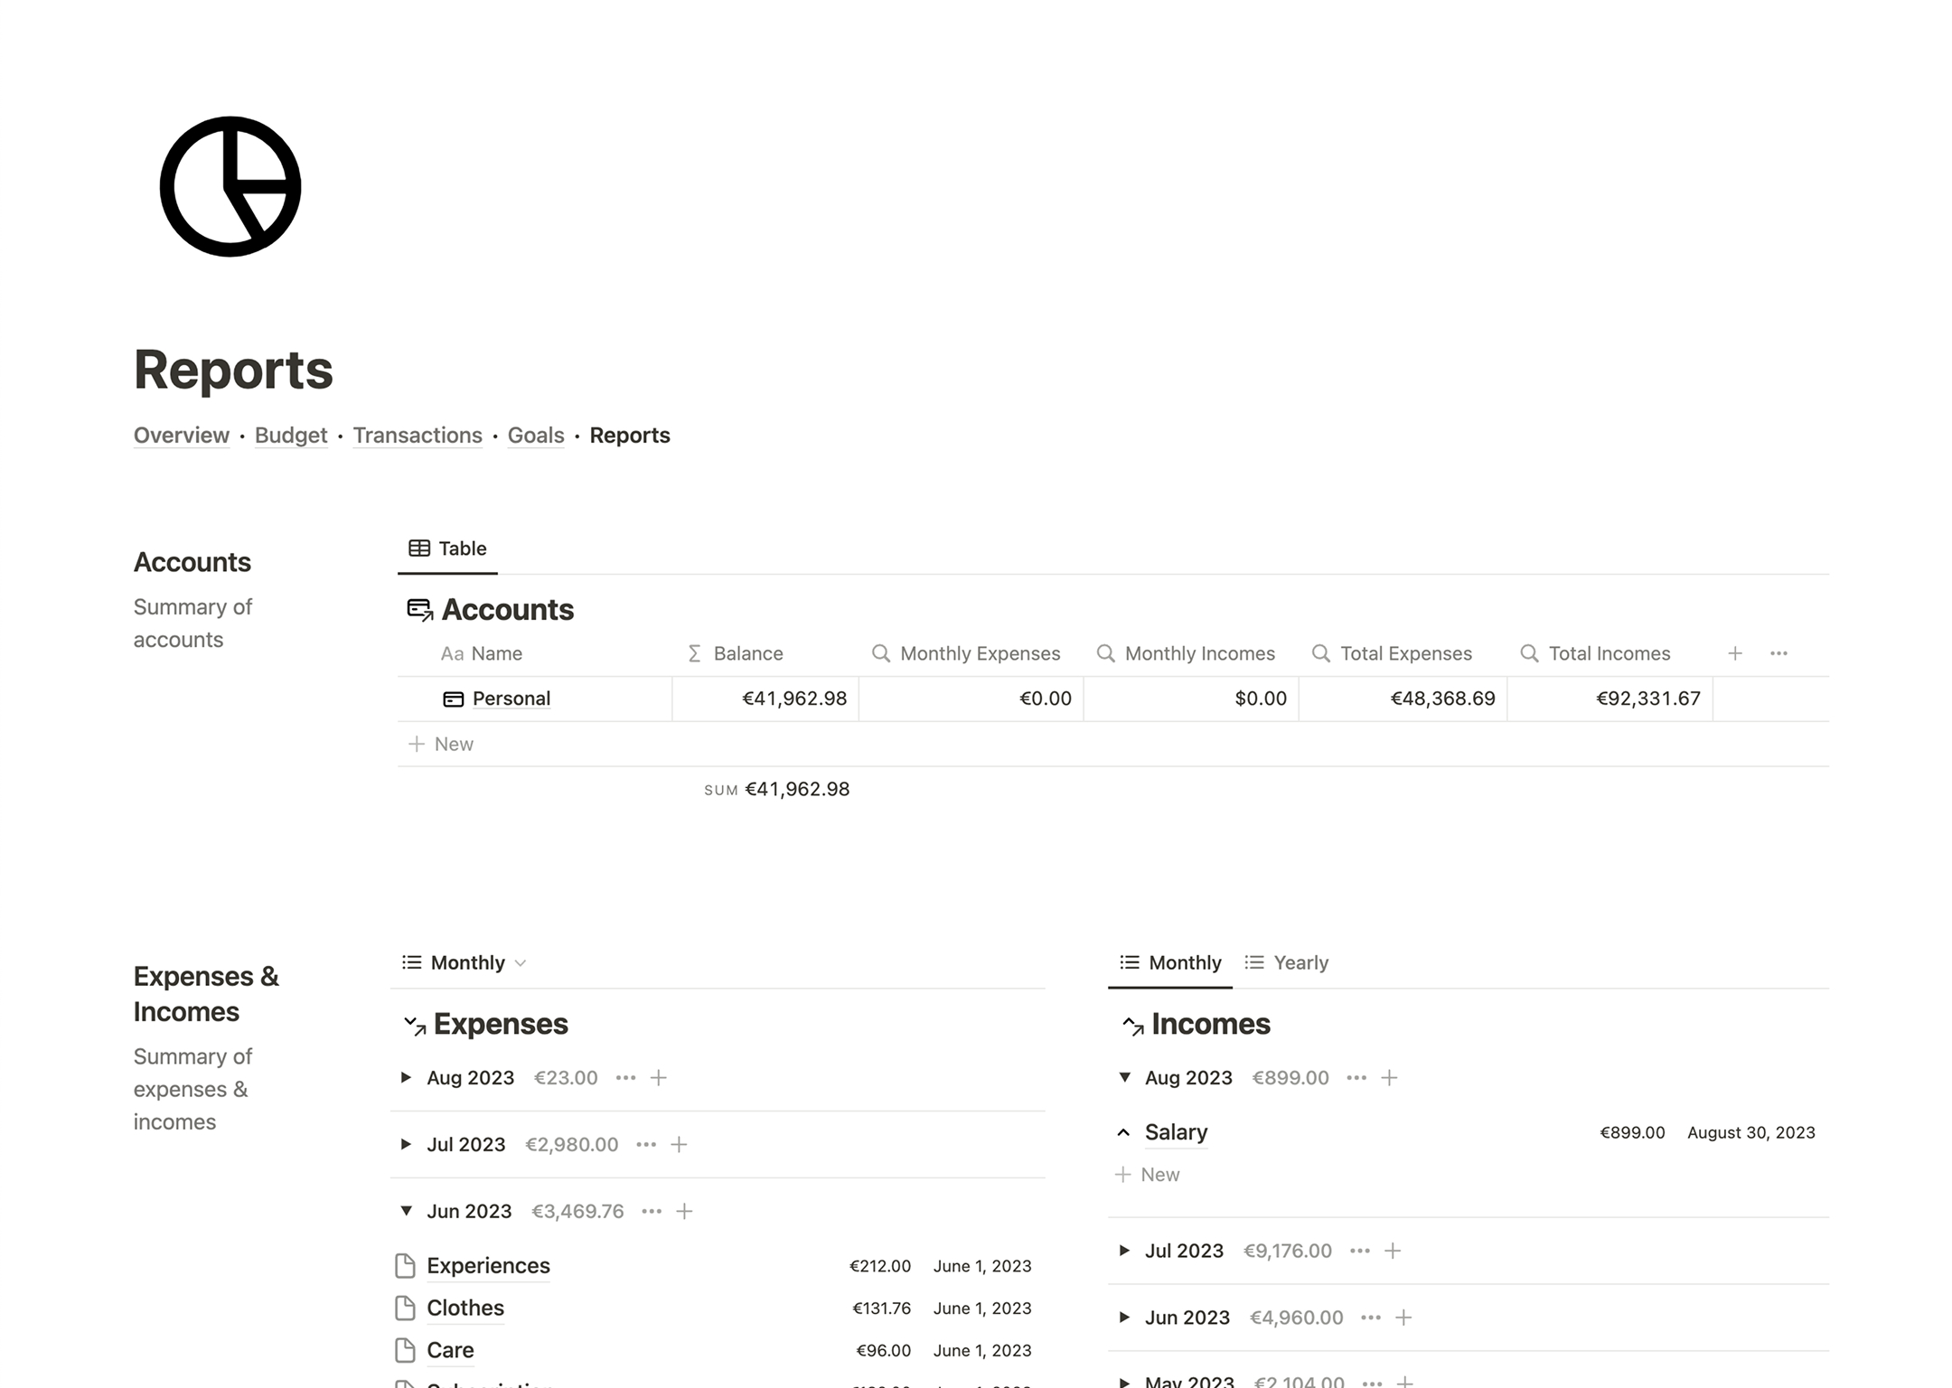
Task: Open the Transactions page link
Action: (x=418, y=436)
